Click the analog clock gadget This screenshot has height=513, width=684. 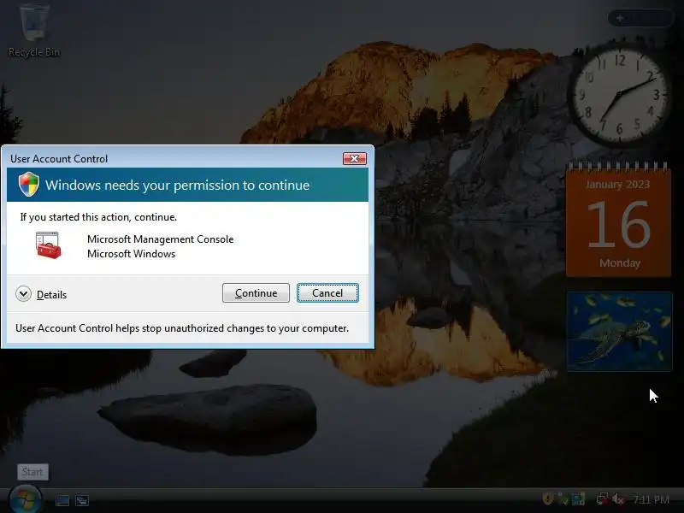coord(619,94)
